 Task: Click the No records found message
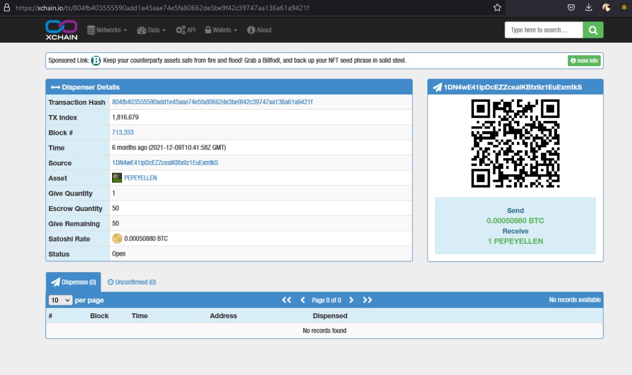coord(324,331)
